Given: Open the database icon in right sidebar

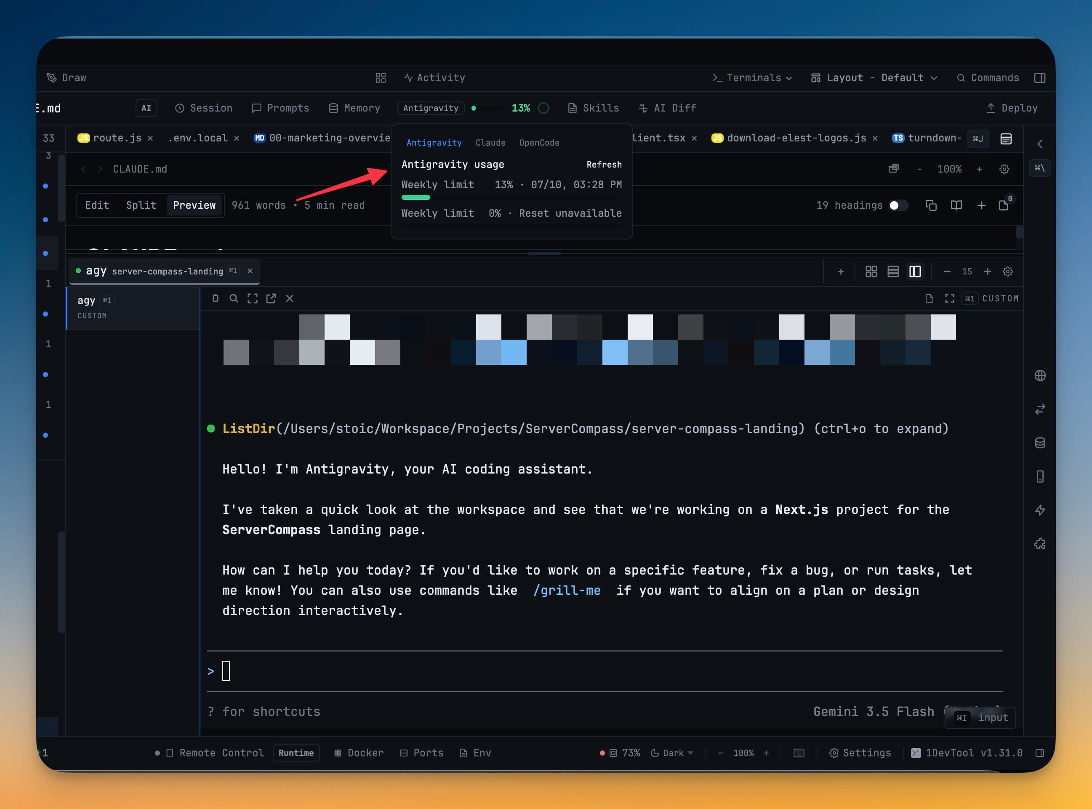Looking at the screenshot, I should (1040, 443).
